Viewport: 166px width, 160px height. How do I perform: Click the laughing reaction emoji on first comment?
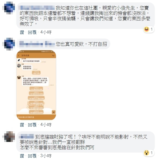tap(147, 29)
